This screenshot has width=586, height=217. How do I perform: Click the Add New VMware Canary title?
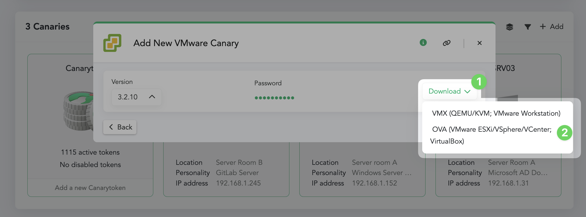coord(186,43)
